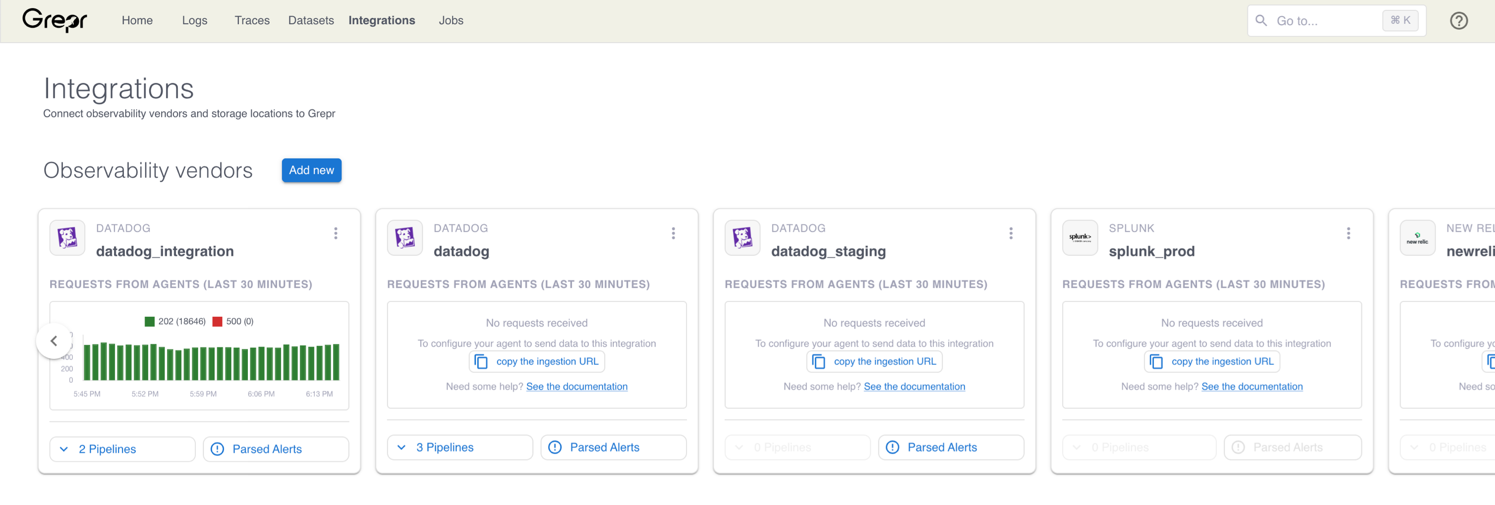Open See the documentation link for datadog_staging

pyautogui.click(x=915, y=386)
